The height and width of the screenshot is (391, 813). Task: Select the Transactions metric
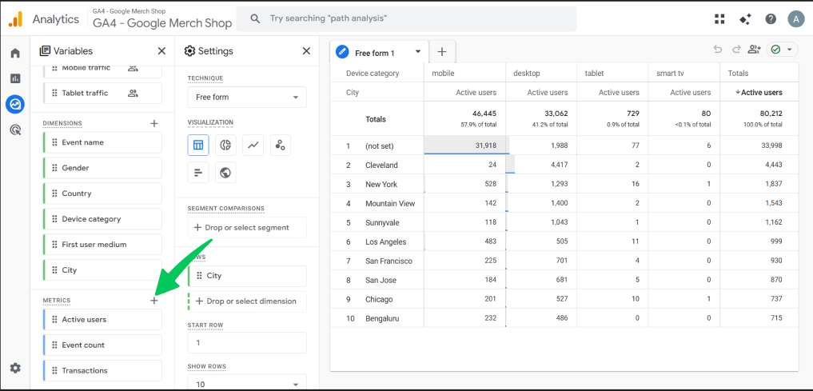[x=102, y=370]
